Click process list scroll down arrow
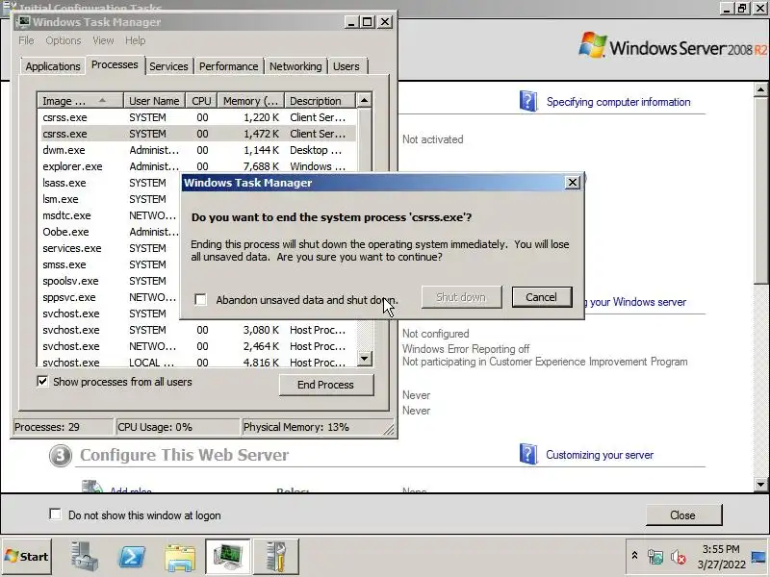This screenshot has height=577, width=770. (x=364, y=359)
